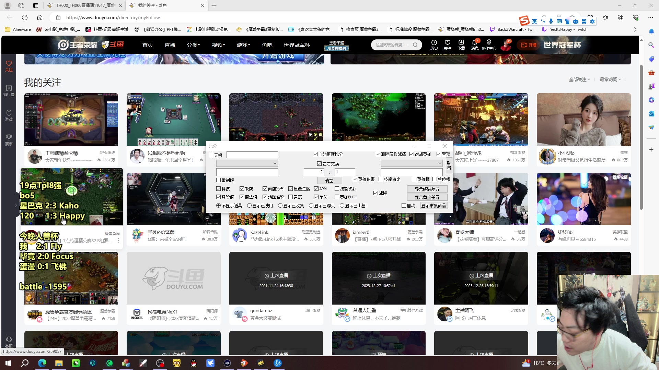Open Windows Start menu
The width and height of the screenshot is (659, 370).
click(x=8, y=363)
